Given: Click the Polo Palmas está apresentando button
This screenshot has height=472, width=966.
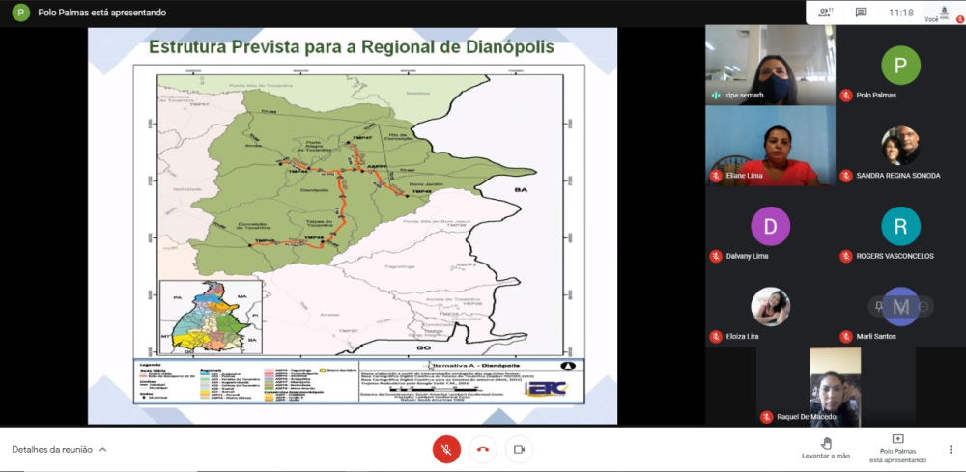Looking at the screenshot, I should tap(897, 448).
